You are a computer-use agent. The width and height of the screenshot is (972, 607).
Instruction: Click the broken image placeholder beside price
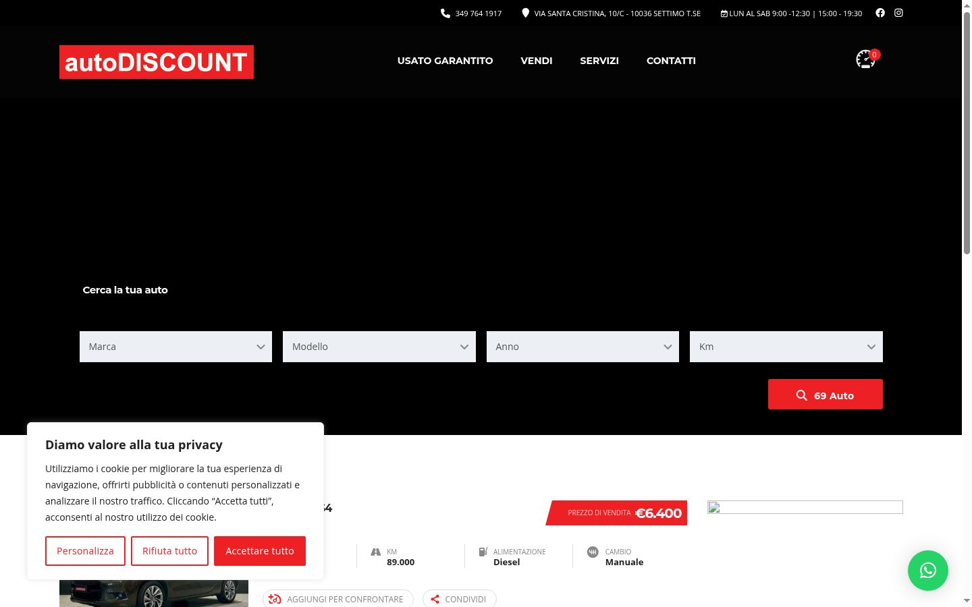tap(805, 507)
